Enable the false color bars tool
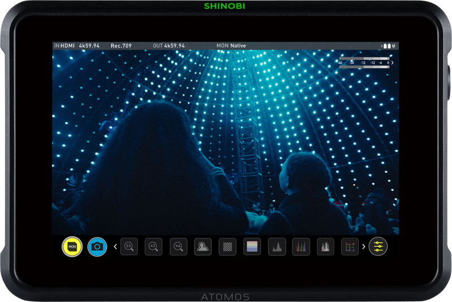The width and height of the screenshot is (452, 302). tap(252, 247)
